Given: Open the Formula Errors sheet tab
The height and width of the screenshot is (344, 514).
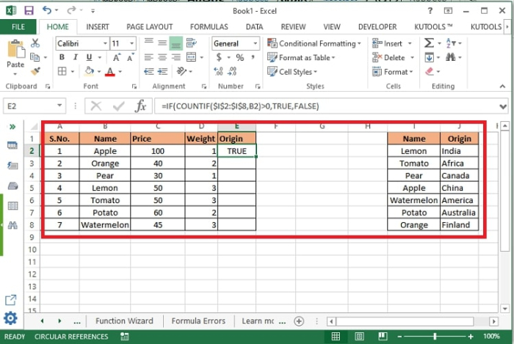Looking at the screenshot, I should [198, 321].
